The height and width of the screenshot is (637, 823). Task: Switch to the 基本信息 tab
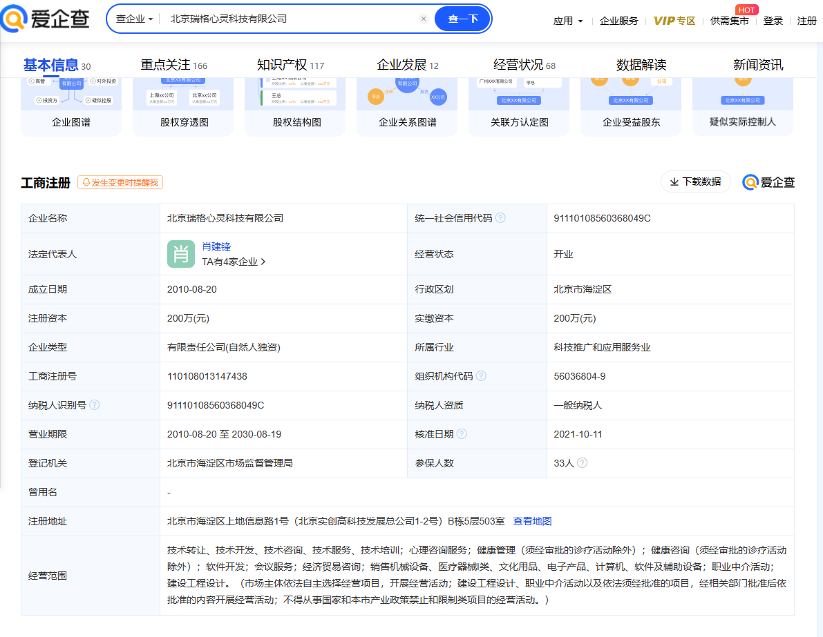pyautogui.click(x=57, y=65)
